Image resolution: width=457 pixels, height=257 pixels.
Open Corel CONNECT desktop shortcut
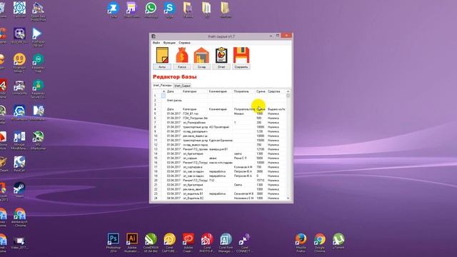[x=244, y=243]
